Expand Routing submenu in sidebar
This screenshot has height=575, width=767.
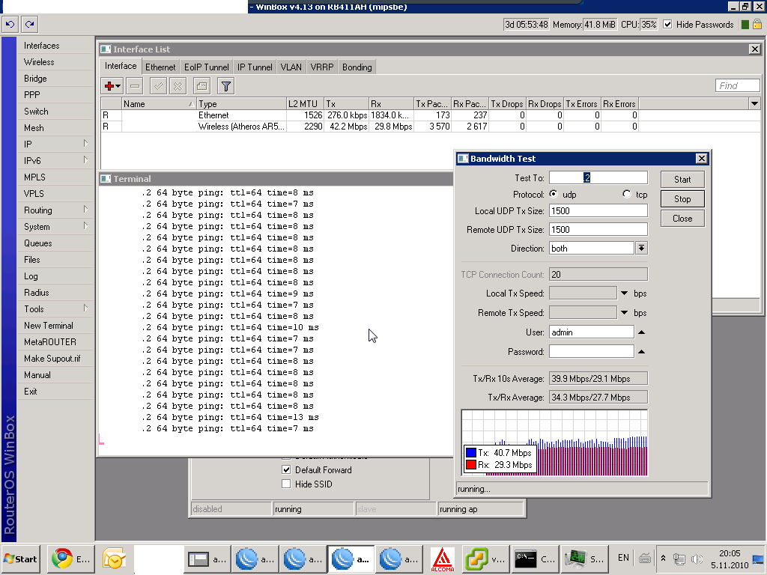point(85,210)
